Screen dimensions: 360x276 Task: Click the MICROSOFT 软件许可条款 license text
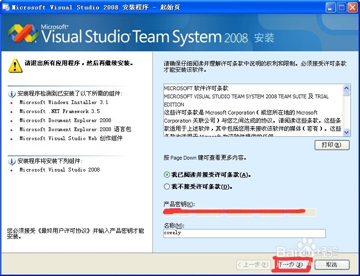(196, 88)
